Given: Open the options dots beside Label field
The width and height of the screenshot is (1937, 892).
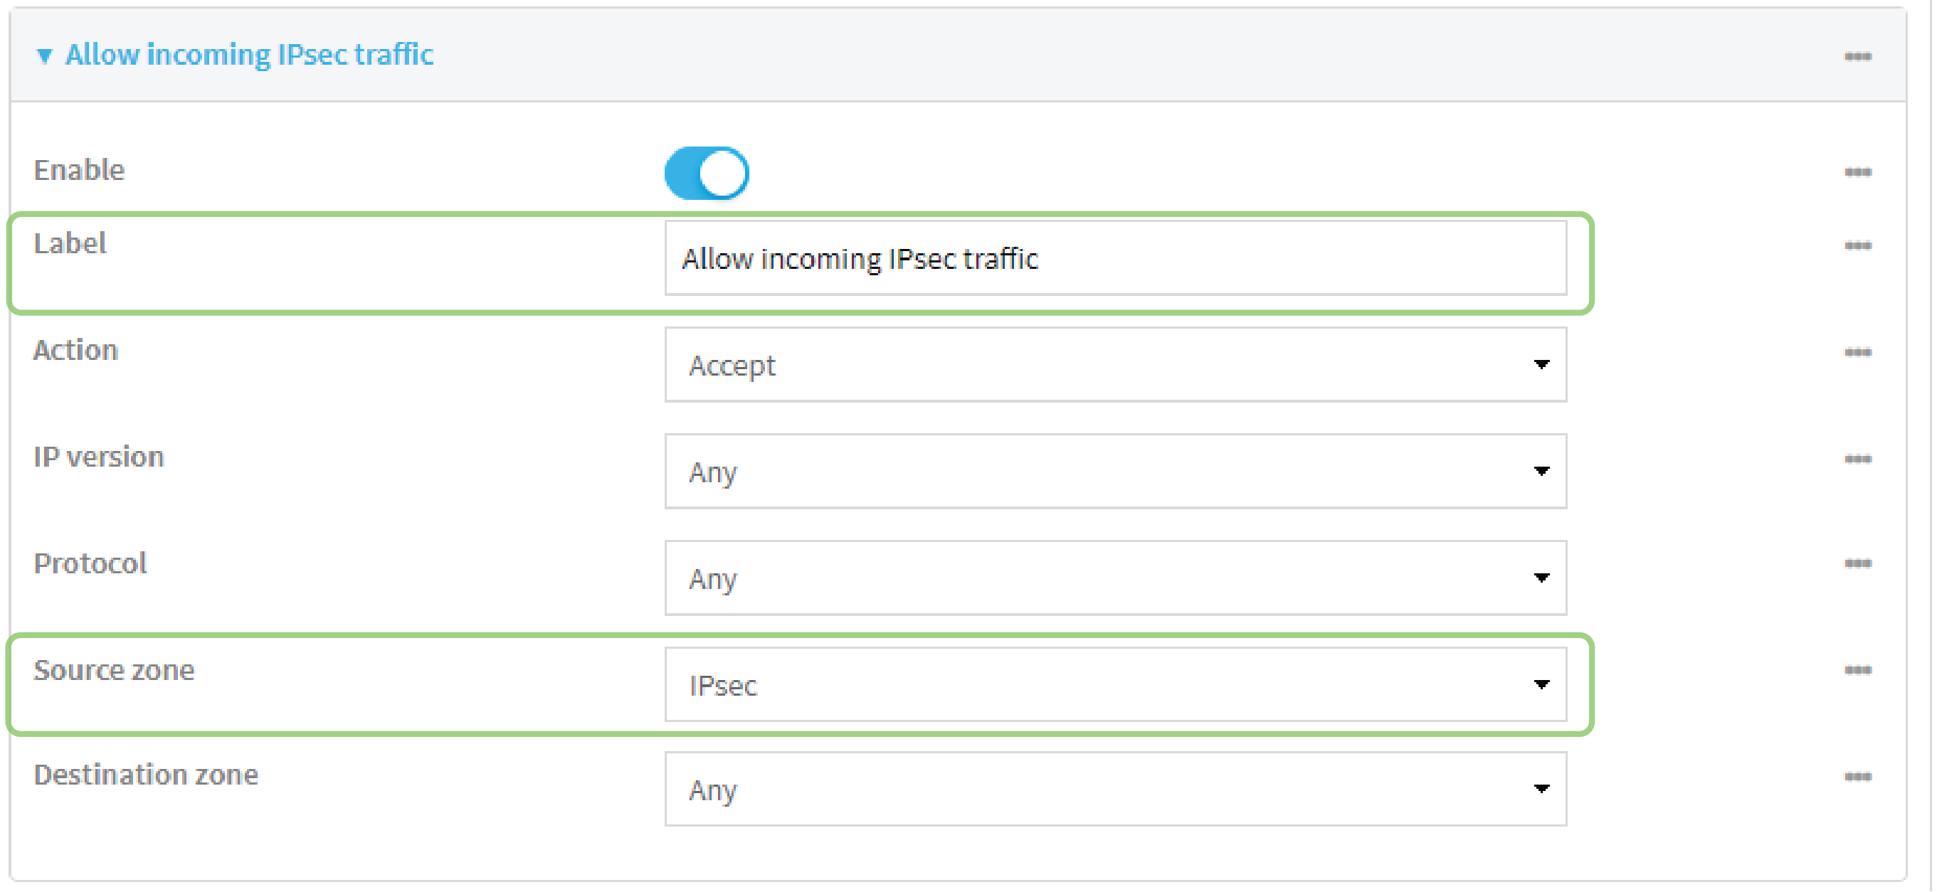Looking at the screenshot, I should (1857, 245).
